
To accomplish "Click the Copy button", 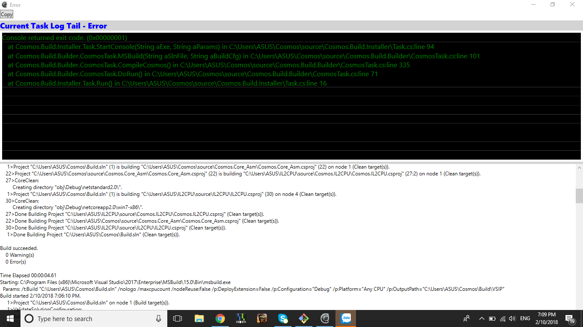I will (x=7, y=14).
